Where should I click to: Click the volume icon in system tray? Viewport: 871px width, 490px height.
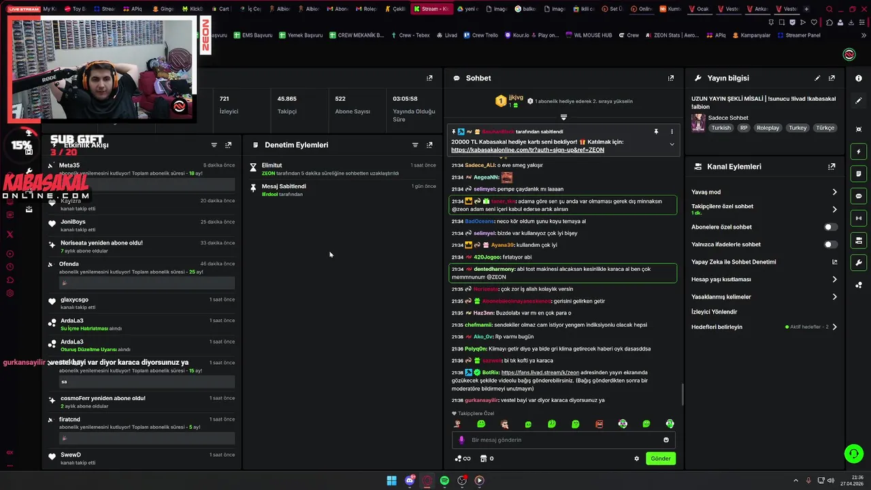[x=831, y=480]
